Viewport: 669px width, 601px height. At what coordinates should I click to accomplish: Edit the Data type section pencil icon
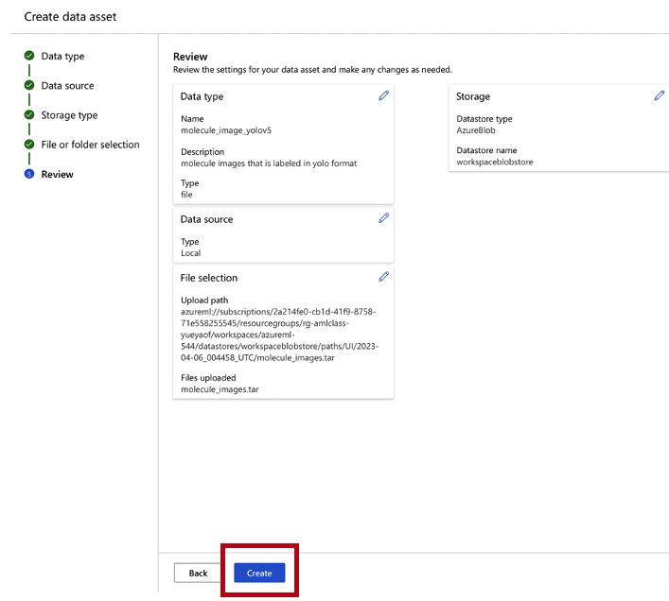(383, 95)
